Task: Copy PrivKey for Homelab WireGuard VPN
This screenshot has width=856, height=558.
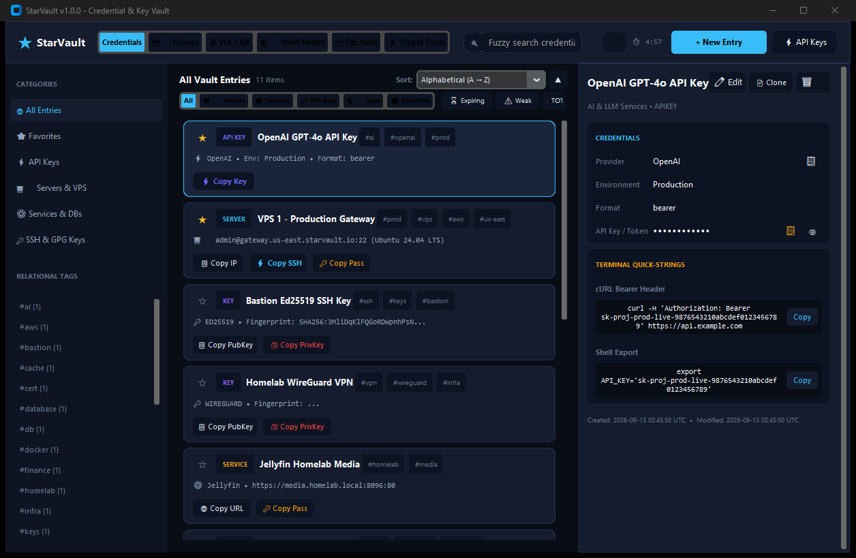Action: pos(296,427)
